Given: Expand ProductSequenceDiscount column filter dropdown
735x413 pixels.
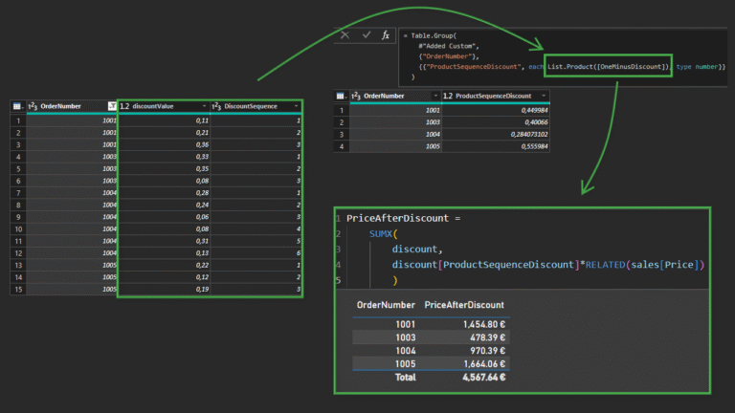Looking at the screenshot, I should point(544,96).
